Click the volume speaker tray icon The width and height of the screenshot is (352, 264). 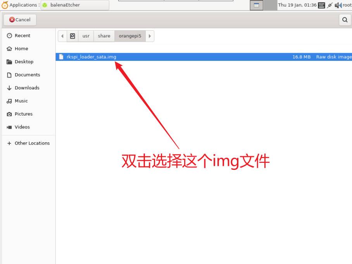338,5
